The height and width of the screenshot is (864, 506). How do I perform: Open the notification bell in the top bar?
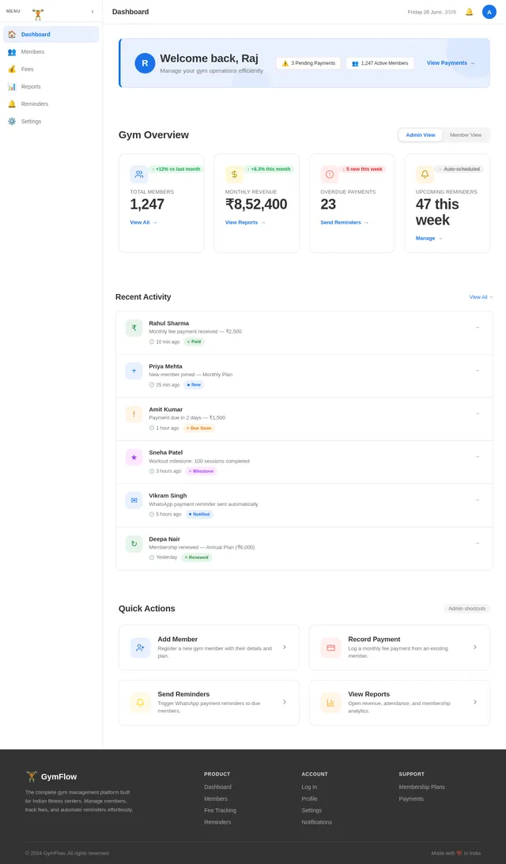(x=469, y=12)
